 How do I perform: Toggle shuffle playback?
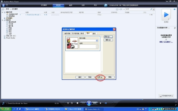(68, 103)
